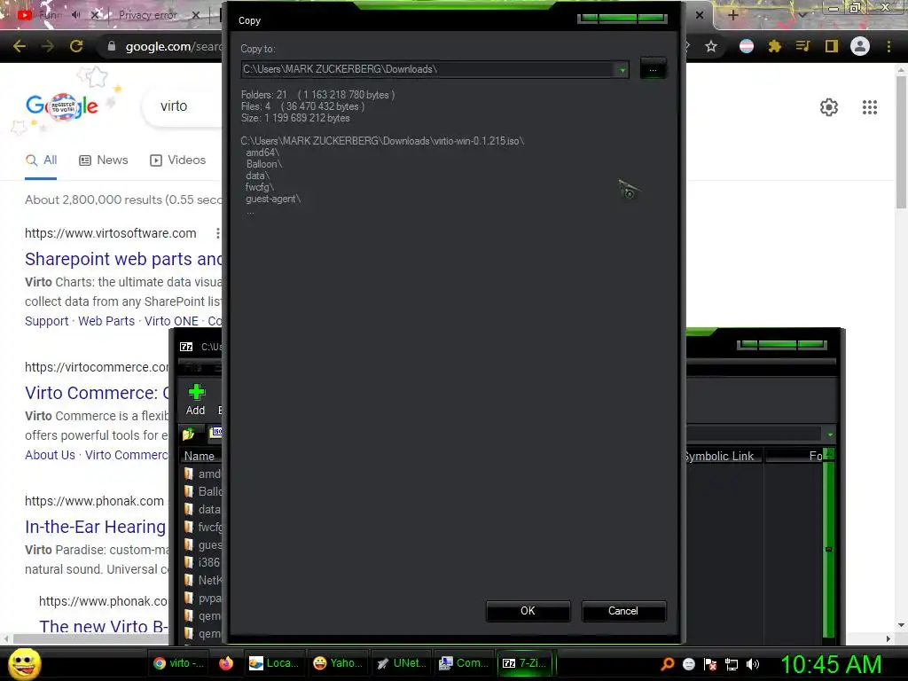Click the Google logo
Screen dimensions: 908x681
62,106
